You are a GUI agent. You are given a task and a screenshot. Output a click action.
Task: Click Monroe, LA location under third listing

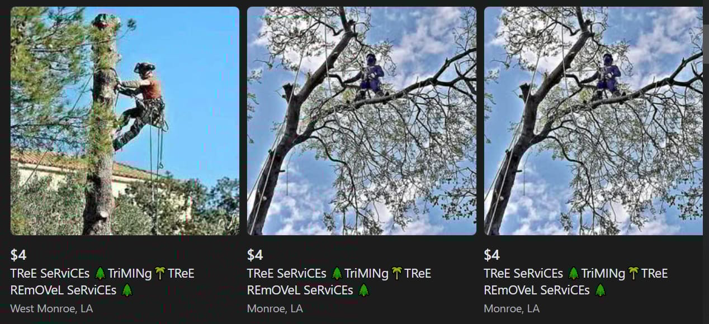coord(512,308)
